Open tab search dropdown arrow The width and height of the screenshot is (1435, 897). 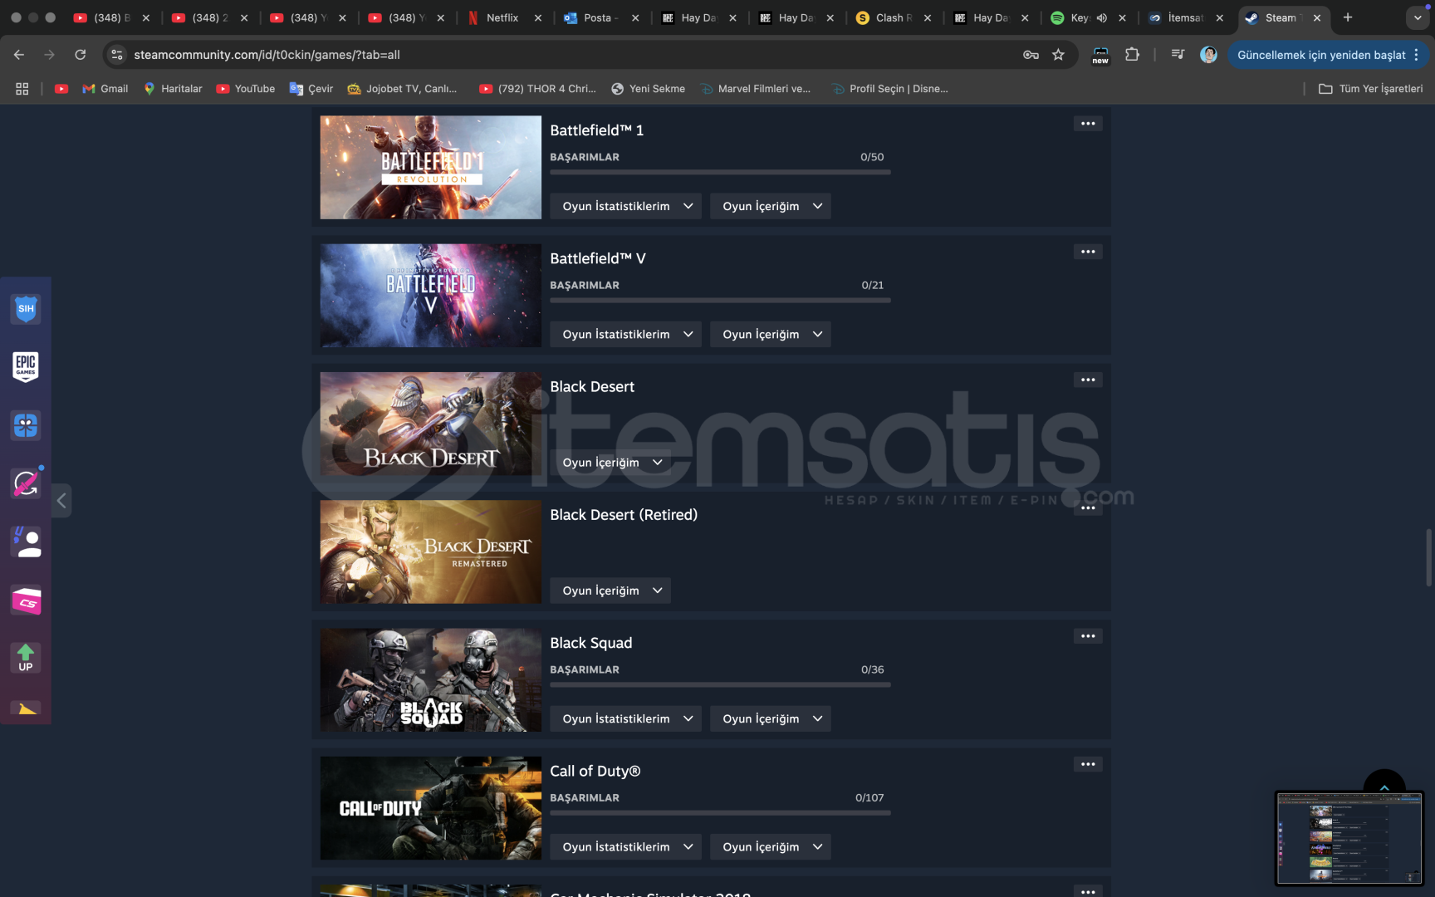coord(1418,17)
